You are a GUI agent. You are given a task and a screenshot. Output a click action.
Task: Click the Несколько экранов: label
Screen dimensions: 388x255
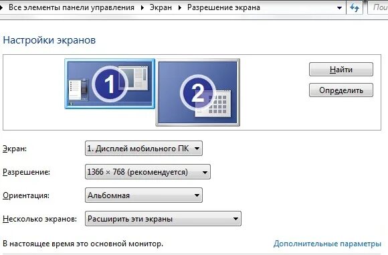tap(39, 219)
